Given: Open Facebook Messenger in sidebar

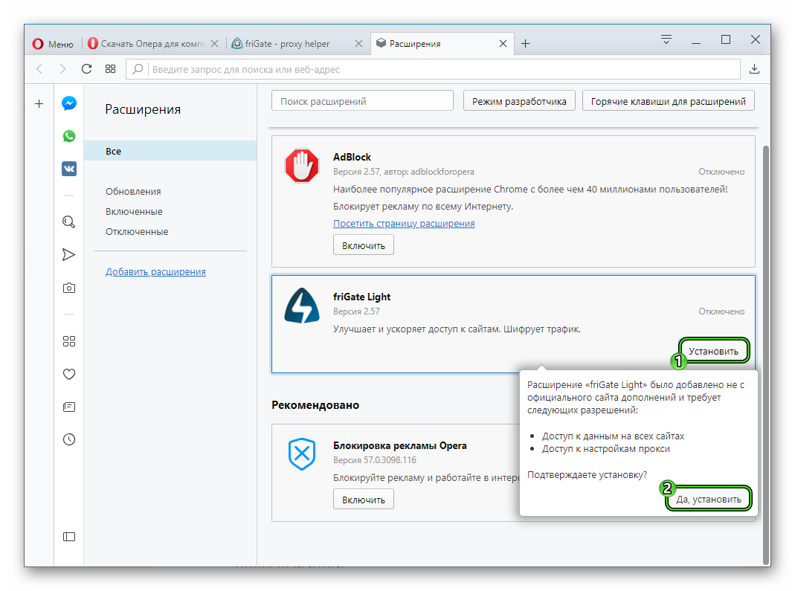Looking at the screenshot, I should click(69, 103).
